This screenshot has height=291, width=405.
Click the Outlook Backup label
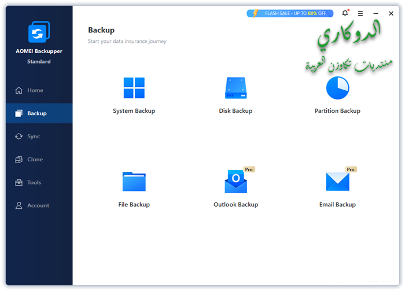click(236, 204)
